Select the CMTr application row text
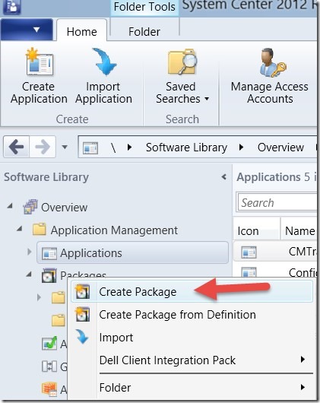 tap(303, 252)
